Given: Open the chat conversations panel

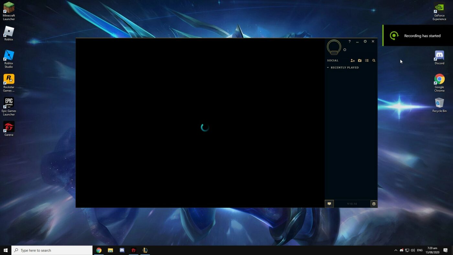Looking at the screenshot, I should (x=329, y=204).
